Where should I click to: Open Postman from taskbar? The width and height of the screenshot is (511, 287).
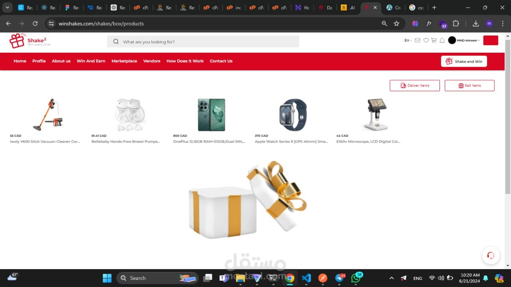point(323,278)
